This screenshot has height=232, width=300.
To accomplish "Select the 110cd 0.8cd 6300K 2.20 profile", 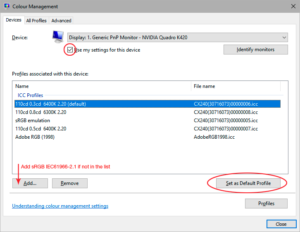I will [40, 112].
